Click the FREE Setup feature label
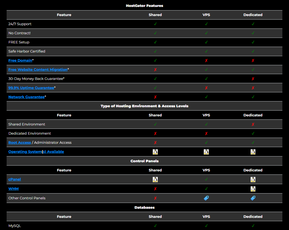The height and width of the screenshot is (230, 289). click(x=19, y=42)
